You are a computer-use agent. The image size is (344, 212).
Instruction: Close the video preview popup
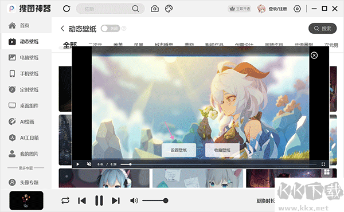click(314, 55)
